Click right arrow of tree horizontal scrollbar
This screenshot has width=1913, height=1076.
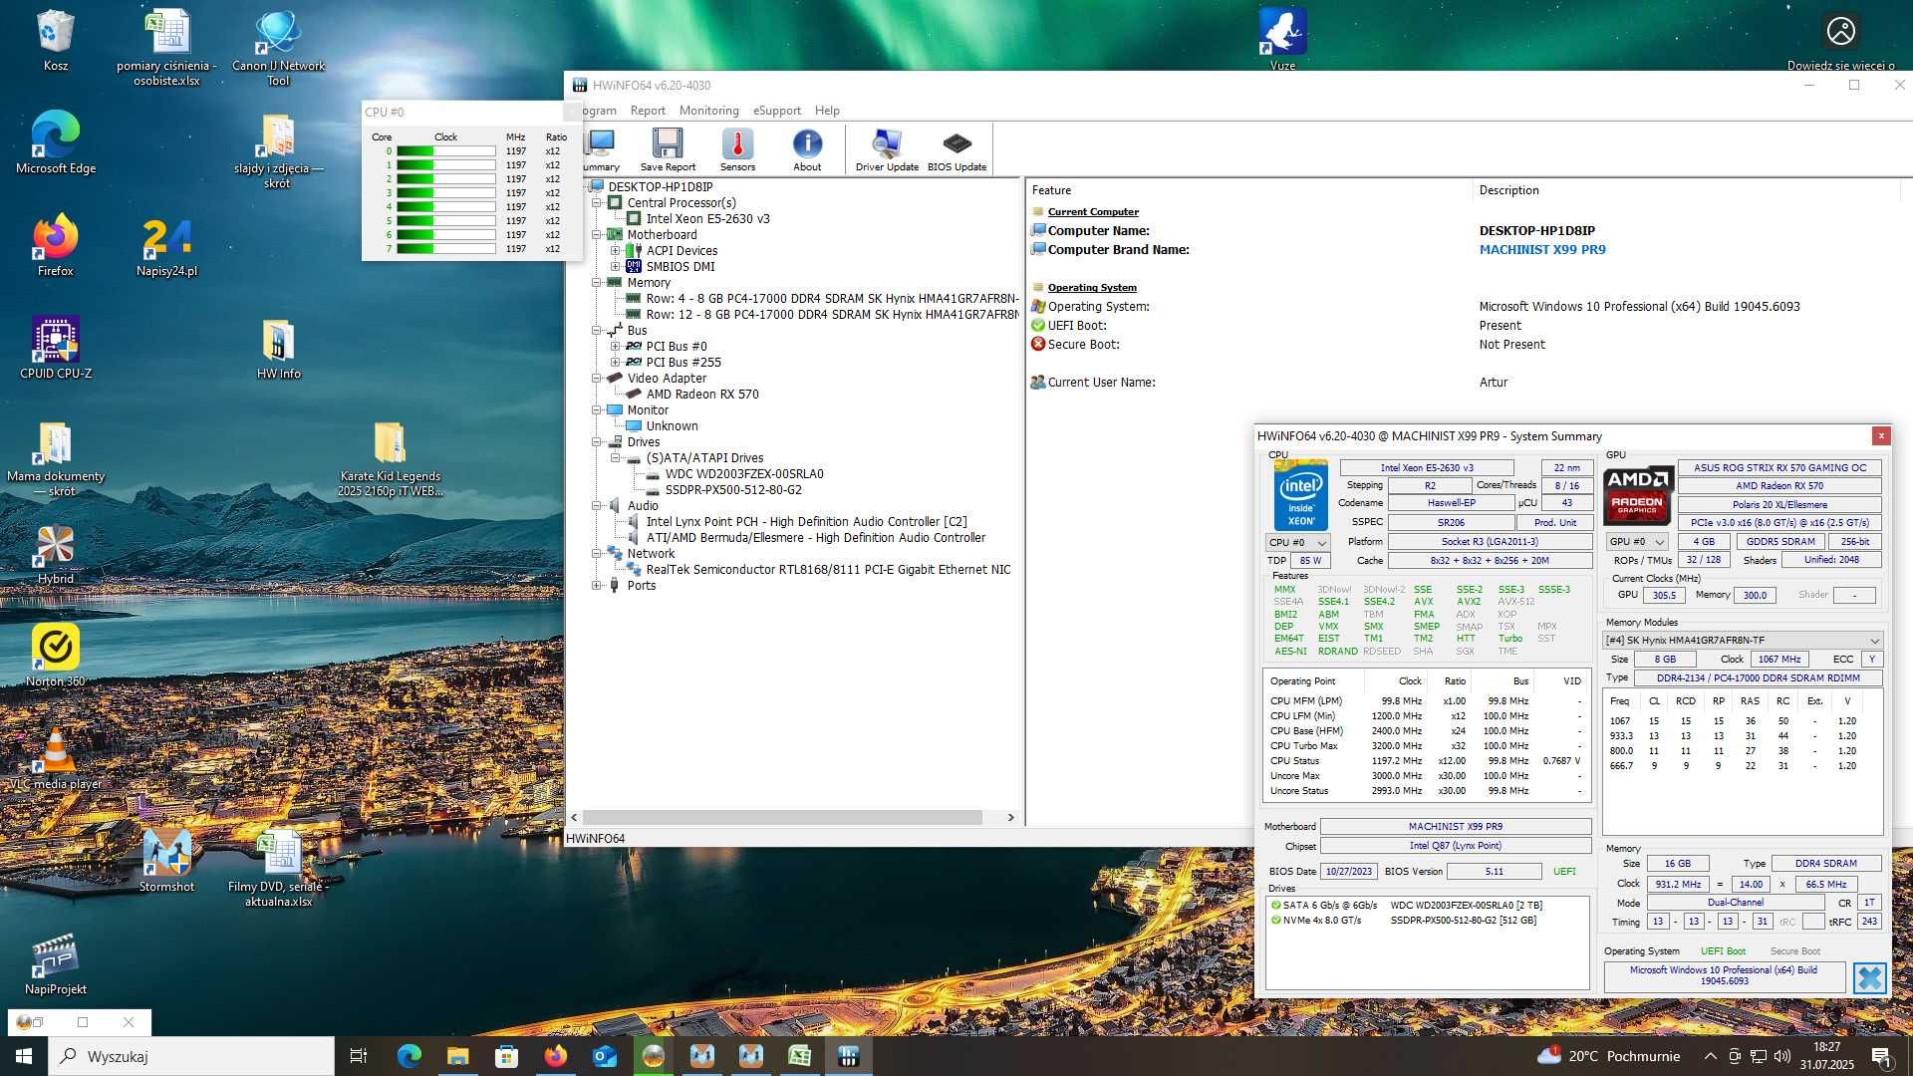click(x=1010, y=817)
